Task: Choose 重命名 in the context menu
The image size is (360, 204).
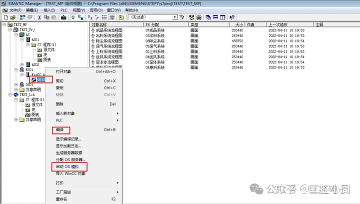Action: pos(84,199)
